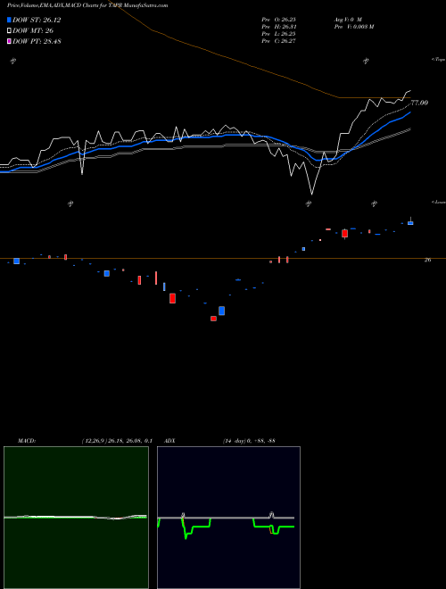
Task: Click the magenta DOW PT legend swatch
Action: click(10, 41)
